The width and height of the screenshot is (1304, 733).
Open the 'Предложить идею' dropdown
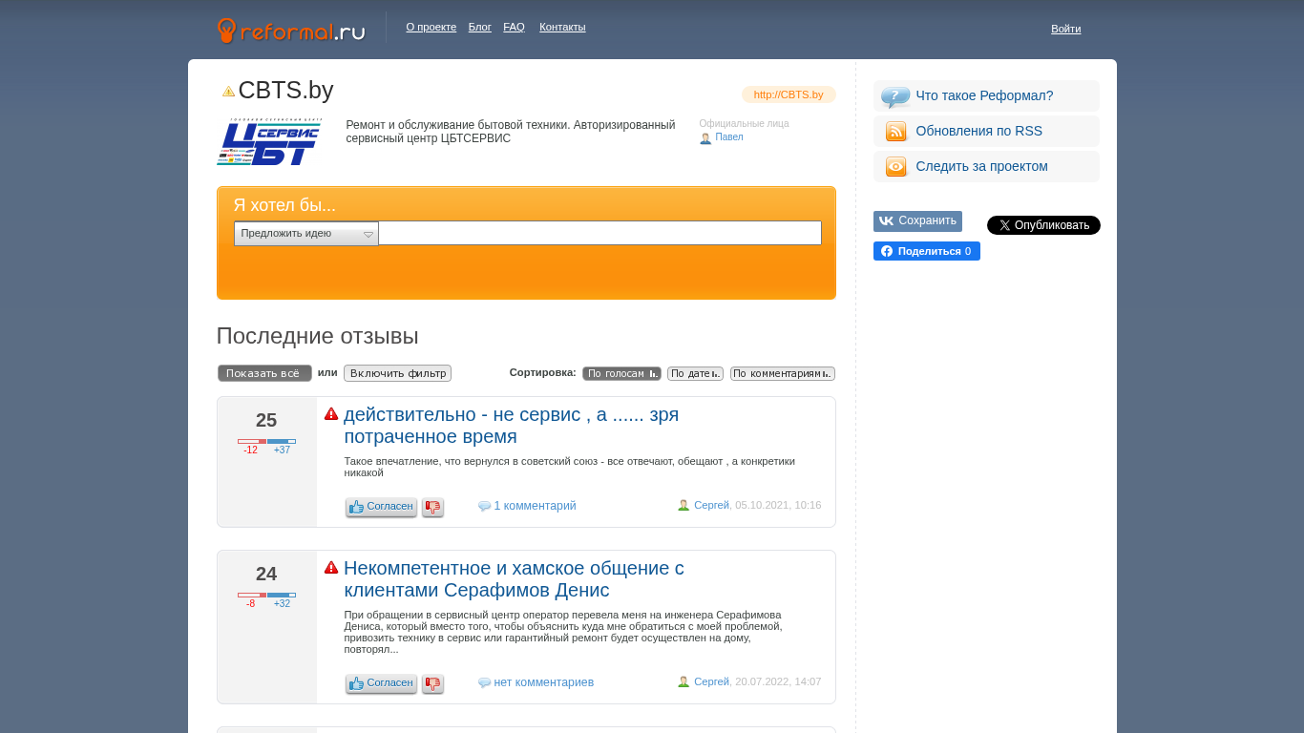pyautogui.click(x=306, y=234)
